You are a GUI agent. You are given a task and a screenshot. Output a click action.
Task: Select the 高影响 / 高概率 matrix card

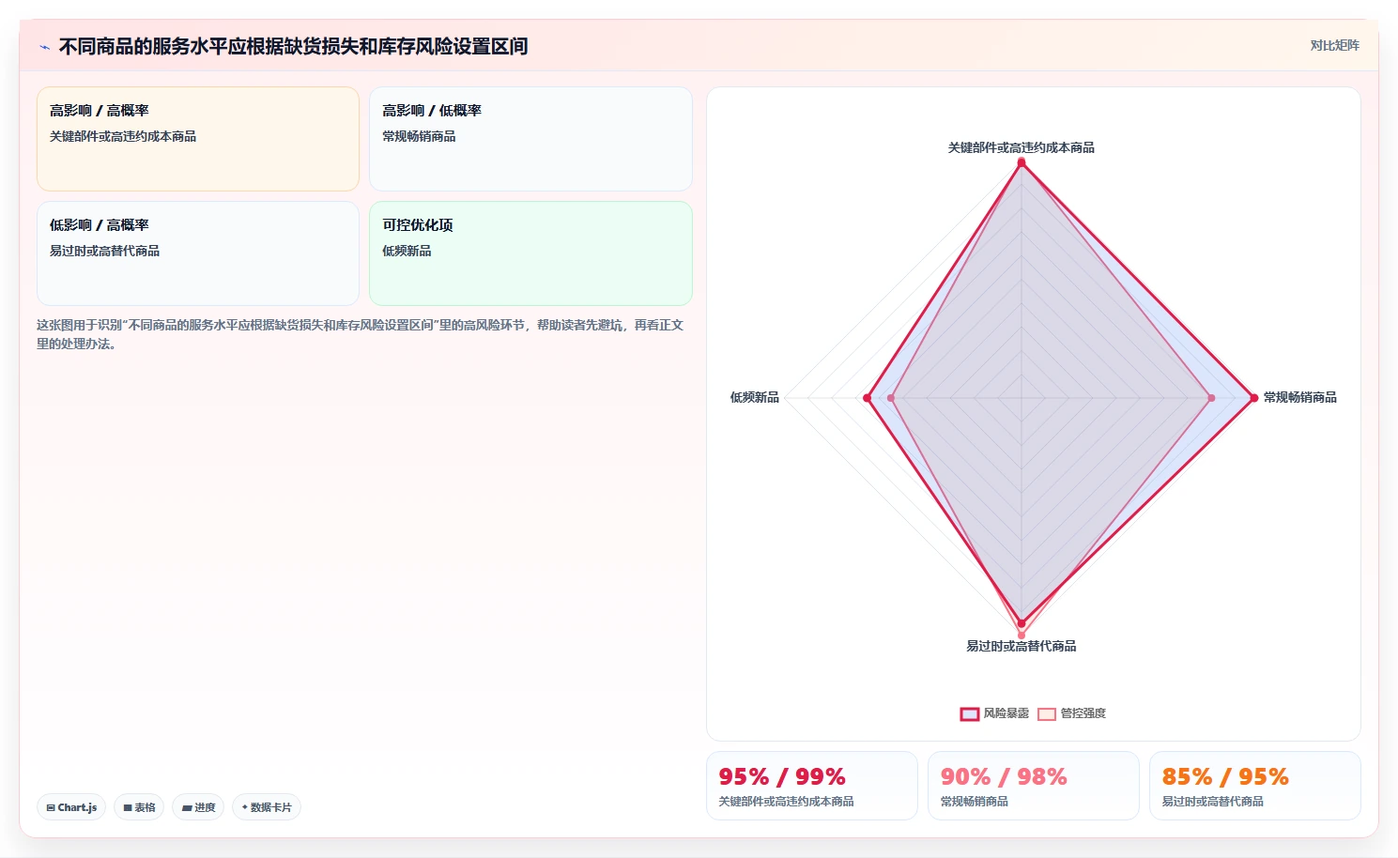[198, 139]
